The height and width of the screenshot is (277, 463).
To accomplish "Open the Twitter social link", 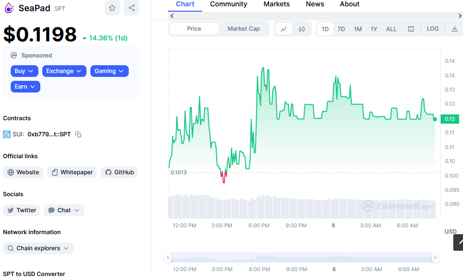I will point(21,210).
